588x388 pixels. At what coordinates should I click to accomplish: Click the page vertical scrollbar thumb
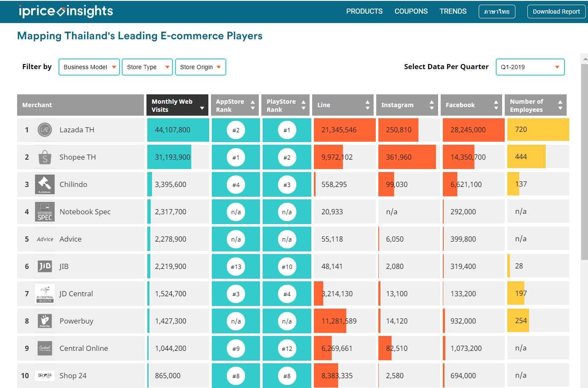point(585,161)
